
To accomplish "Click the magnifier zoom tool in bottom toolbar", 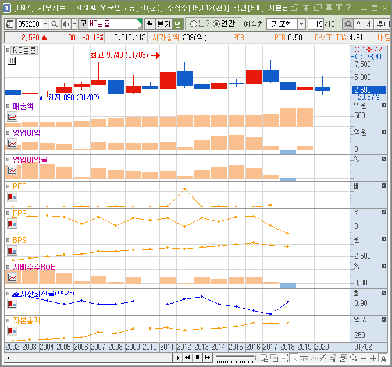I will (x=354, y=358).
